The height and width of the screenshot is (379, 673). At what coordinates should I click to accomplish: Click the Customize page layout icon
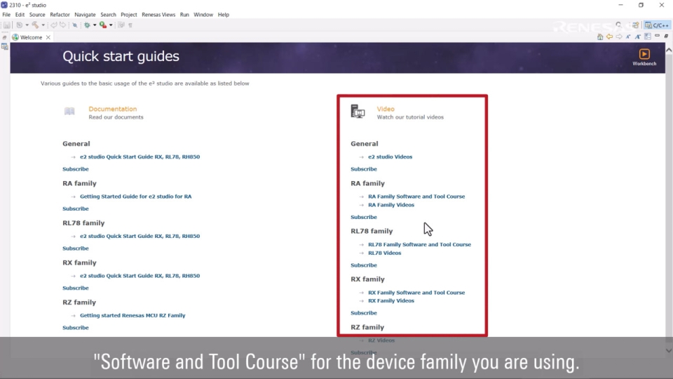click(x=648, y=36)
